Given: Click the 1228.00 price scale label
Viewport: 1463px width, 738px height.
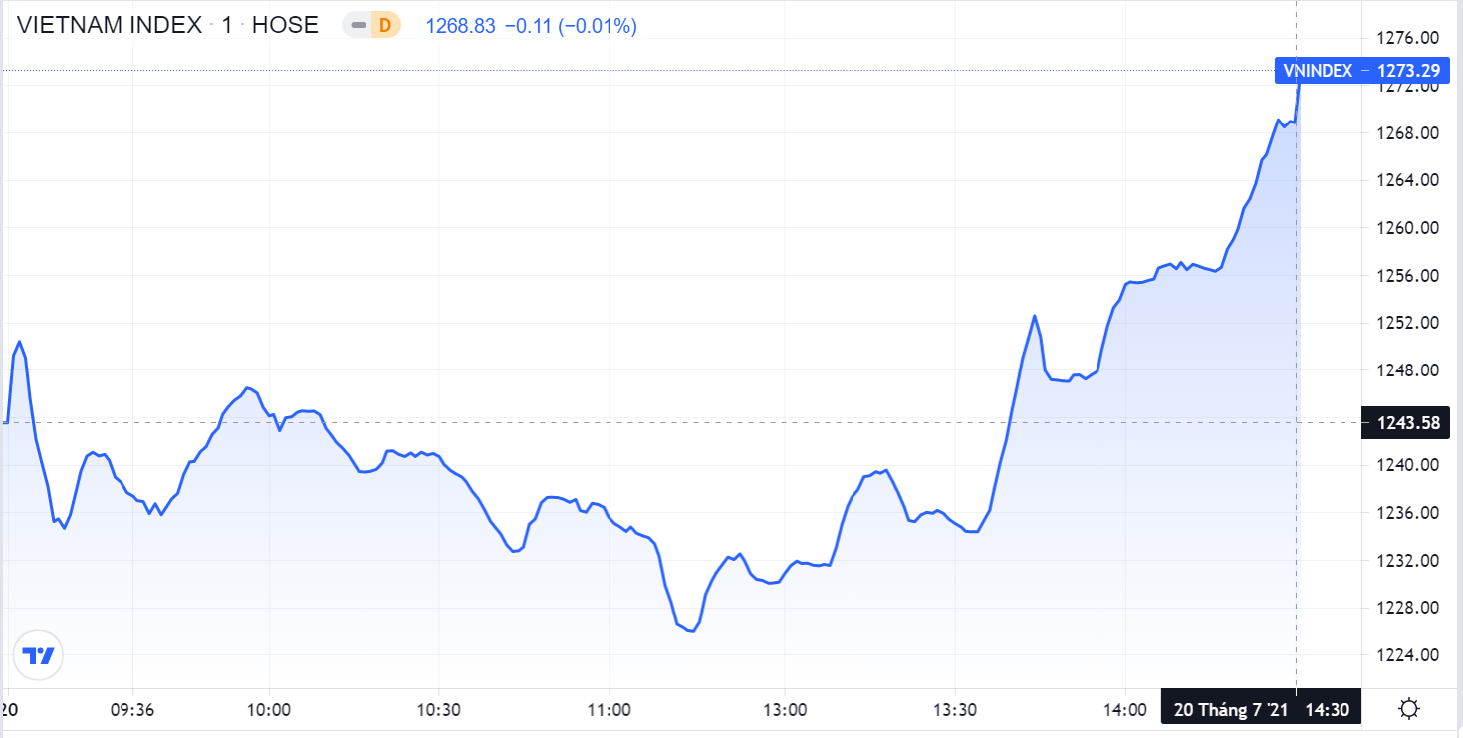Looking at the screenshot, I should point(1408,608).
